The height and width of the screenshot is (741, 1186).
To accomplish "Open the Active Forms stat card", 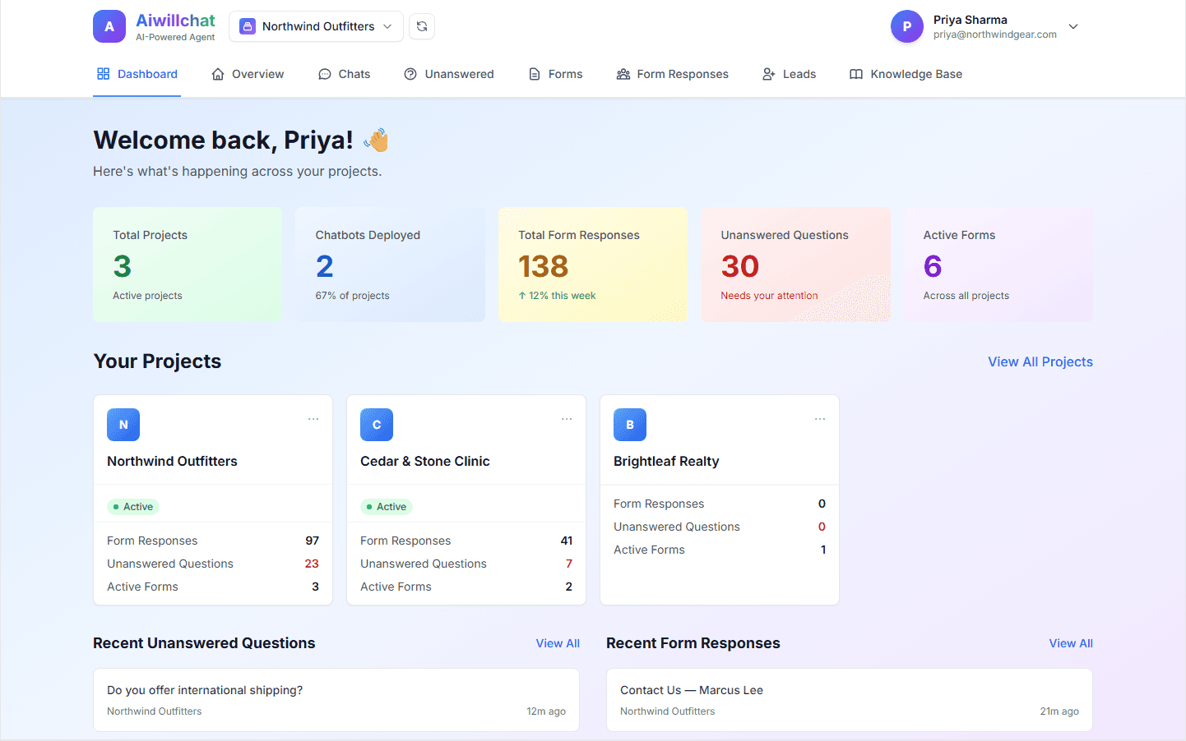I will pos(998,265).
